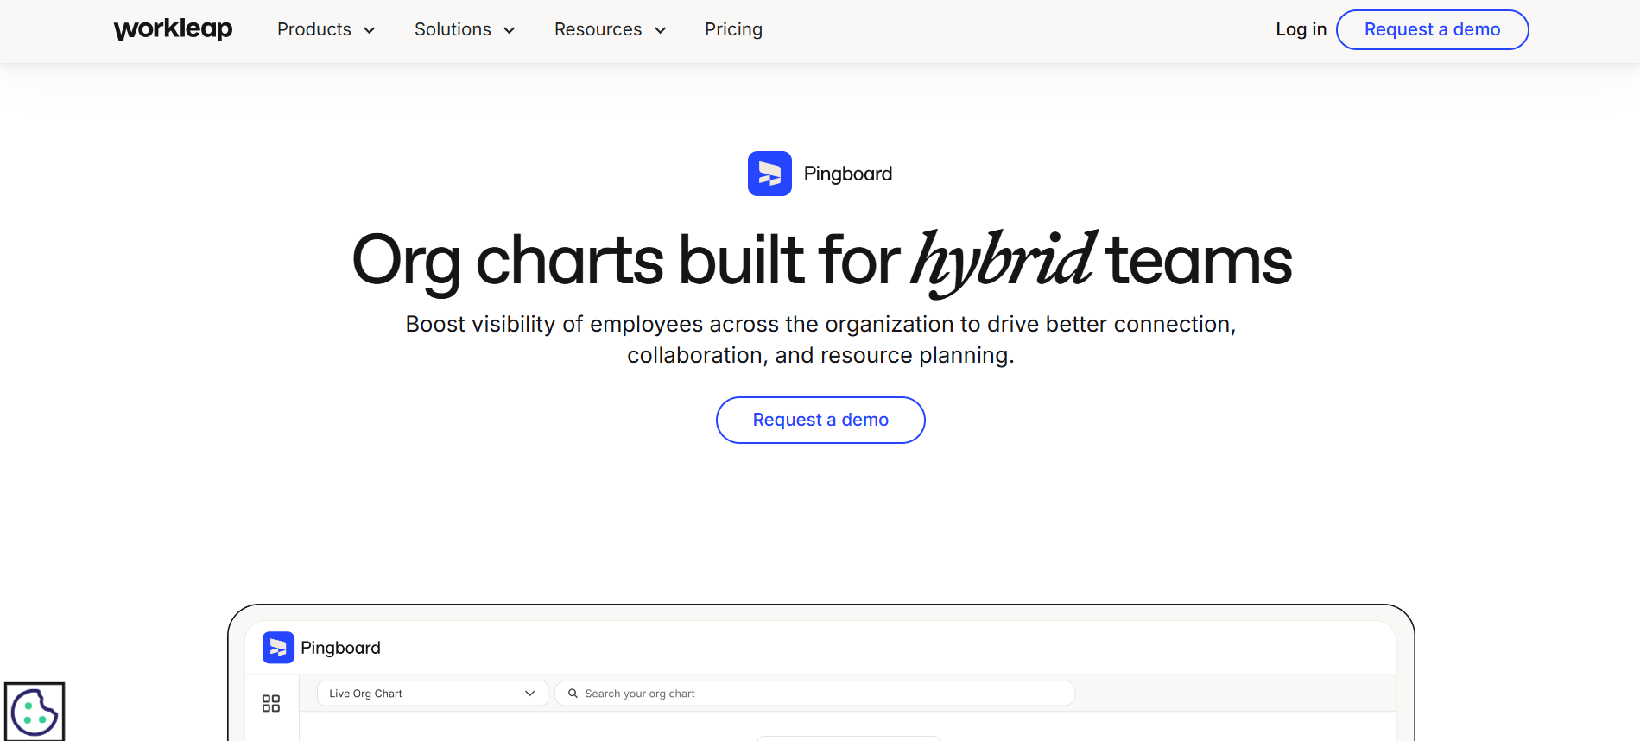Click the Pingboard label in app preview
Image resolution: width=1640 pixels, height=741 pixels.
pyautogui.click(x=340, y=648)
